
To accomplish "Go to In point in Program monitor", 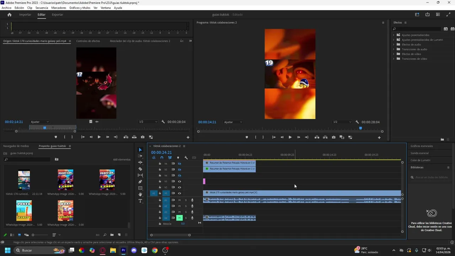I will pos(274,137).
